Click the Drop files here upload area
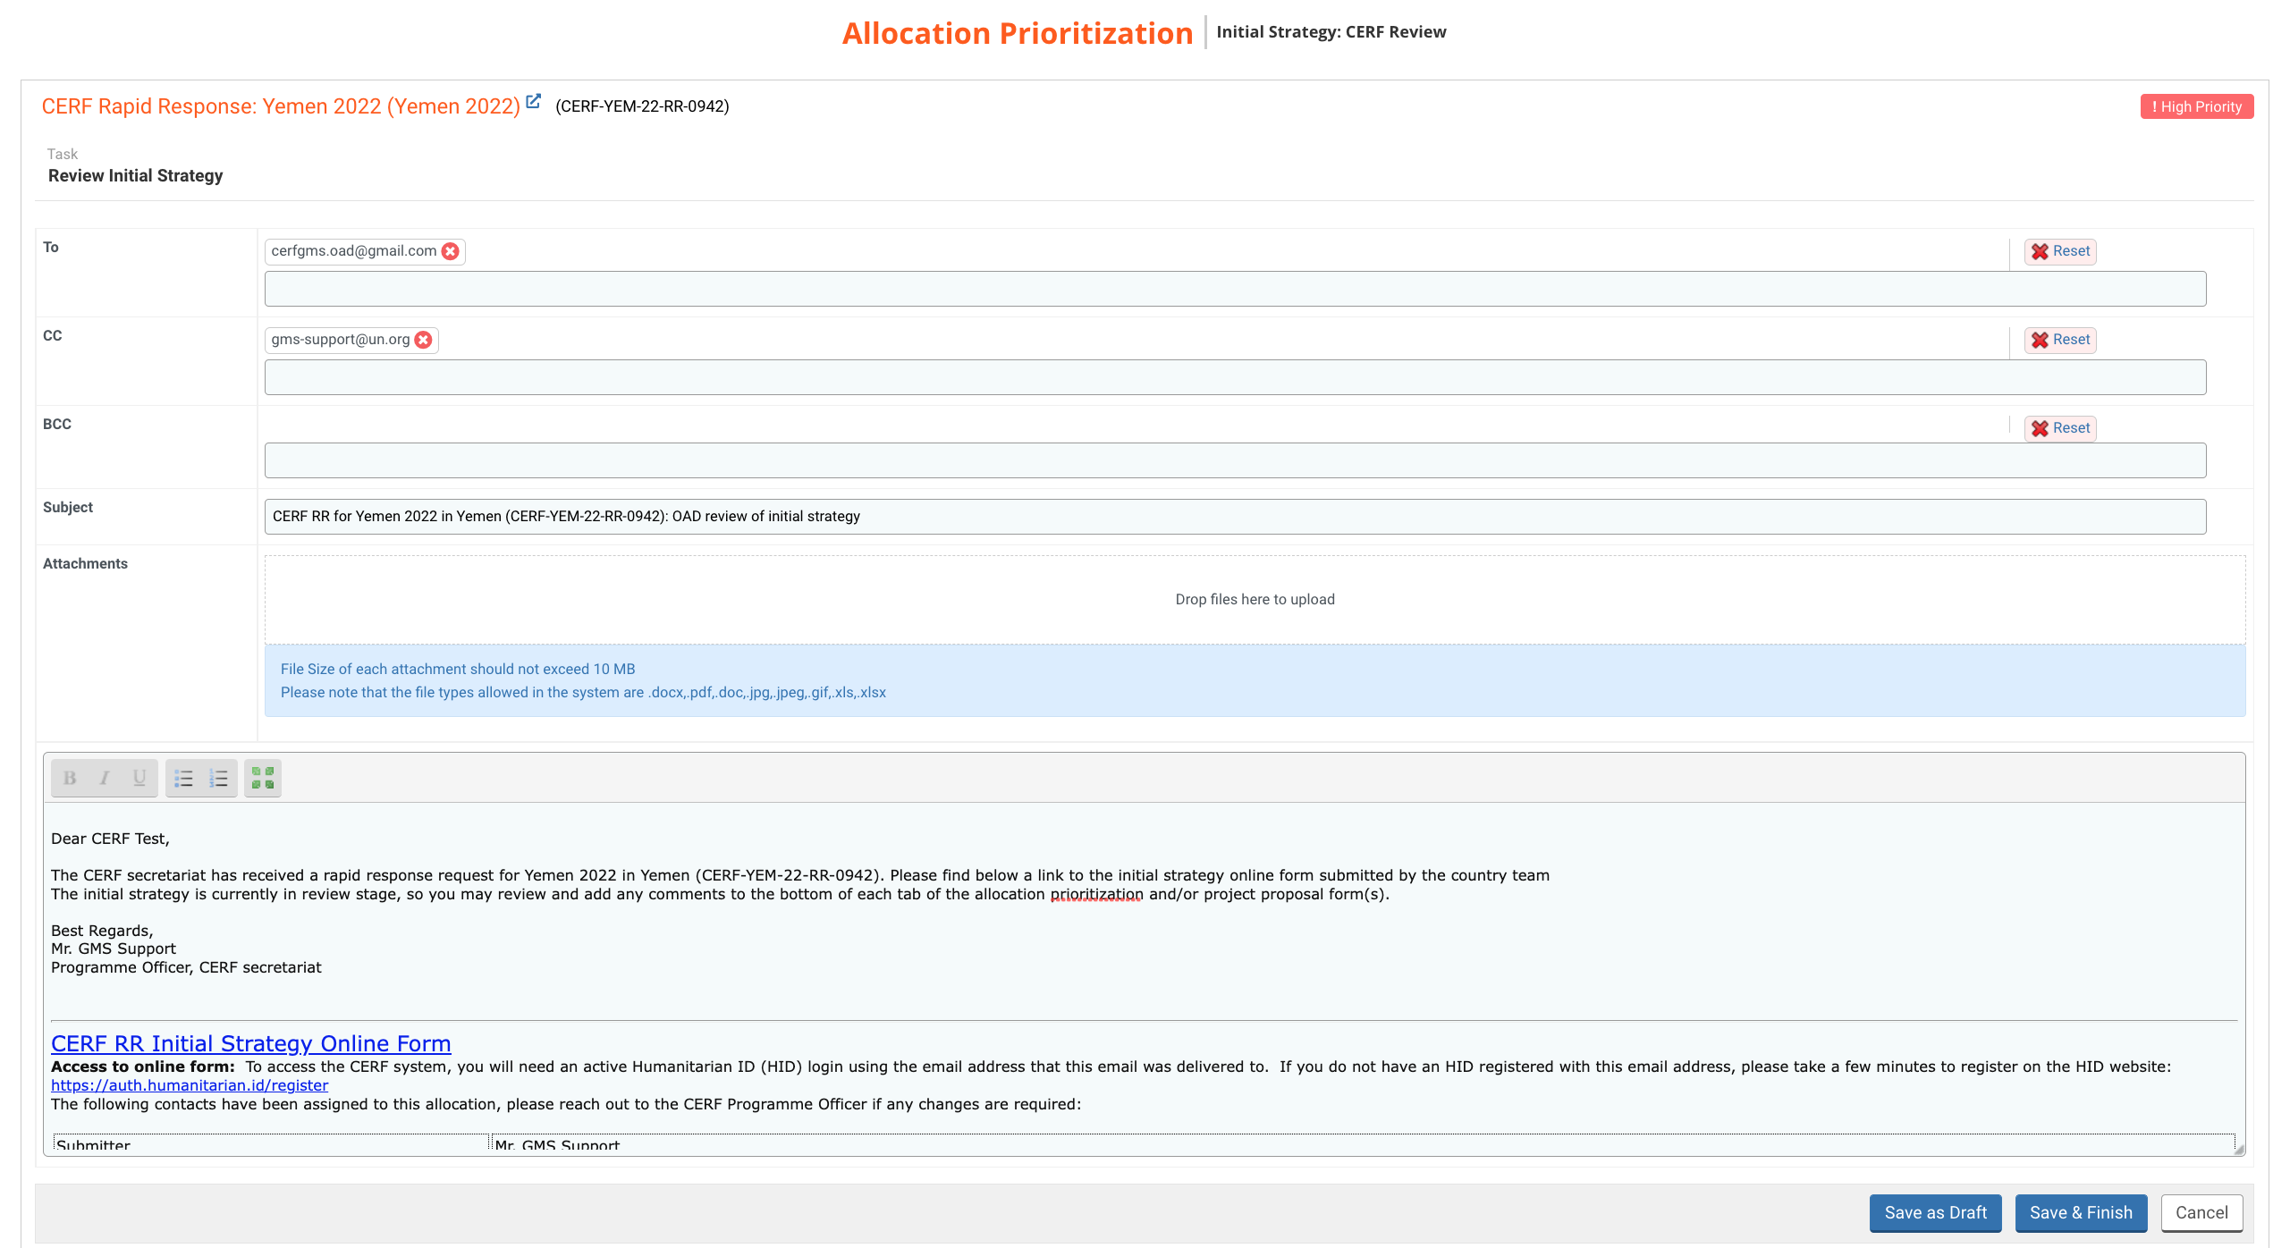Viewport: 2273px width, 1248px height. click(1255, 600)
